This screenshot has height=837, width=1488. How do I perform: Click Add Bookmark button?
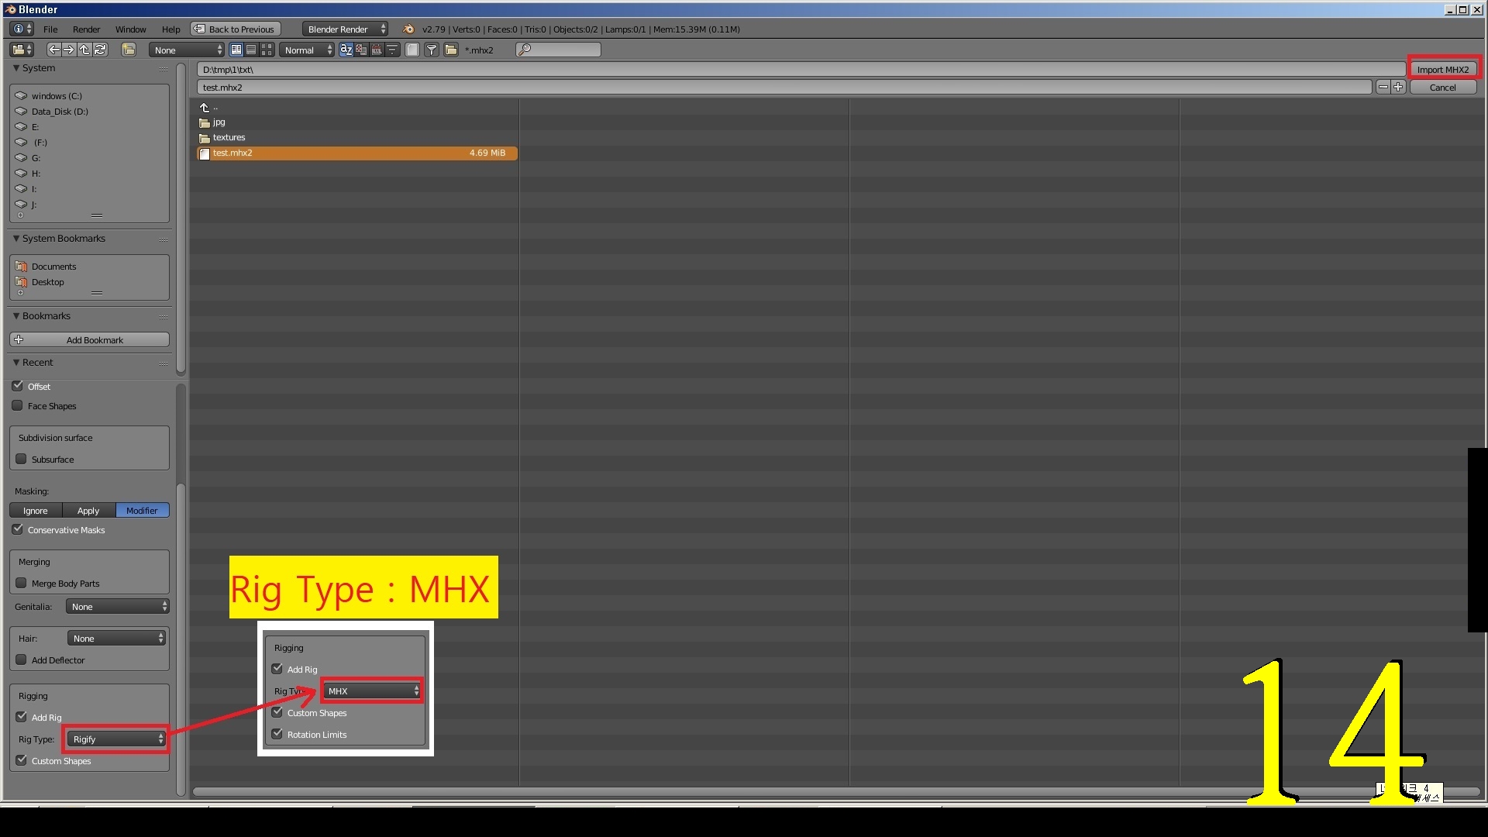(90, 339)
